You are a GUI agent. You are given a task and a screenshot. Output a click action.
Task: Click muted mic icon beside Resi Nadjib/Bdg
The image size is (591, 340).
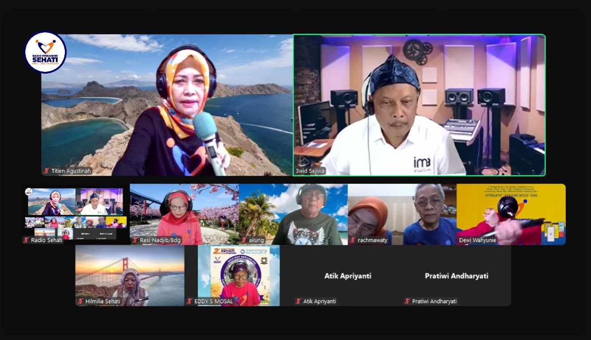click(135, 240)
